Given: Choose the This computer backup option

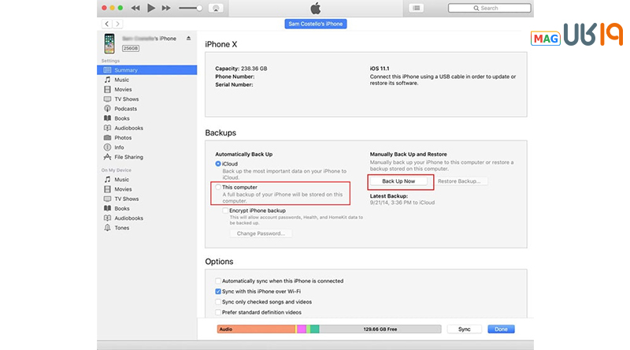Looking at the screenshot, I should coord(218,188).
